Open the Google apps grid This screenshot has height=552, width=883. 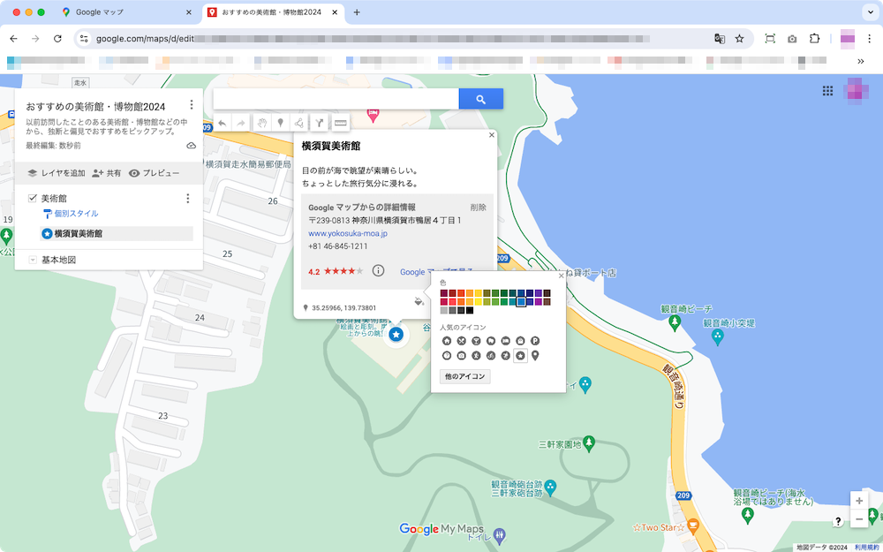point(827,91)
